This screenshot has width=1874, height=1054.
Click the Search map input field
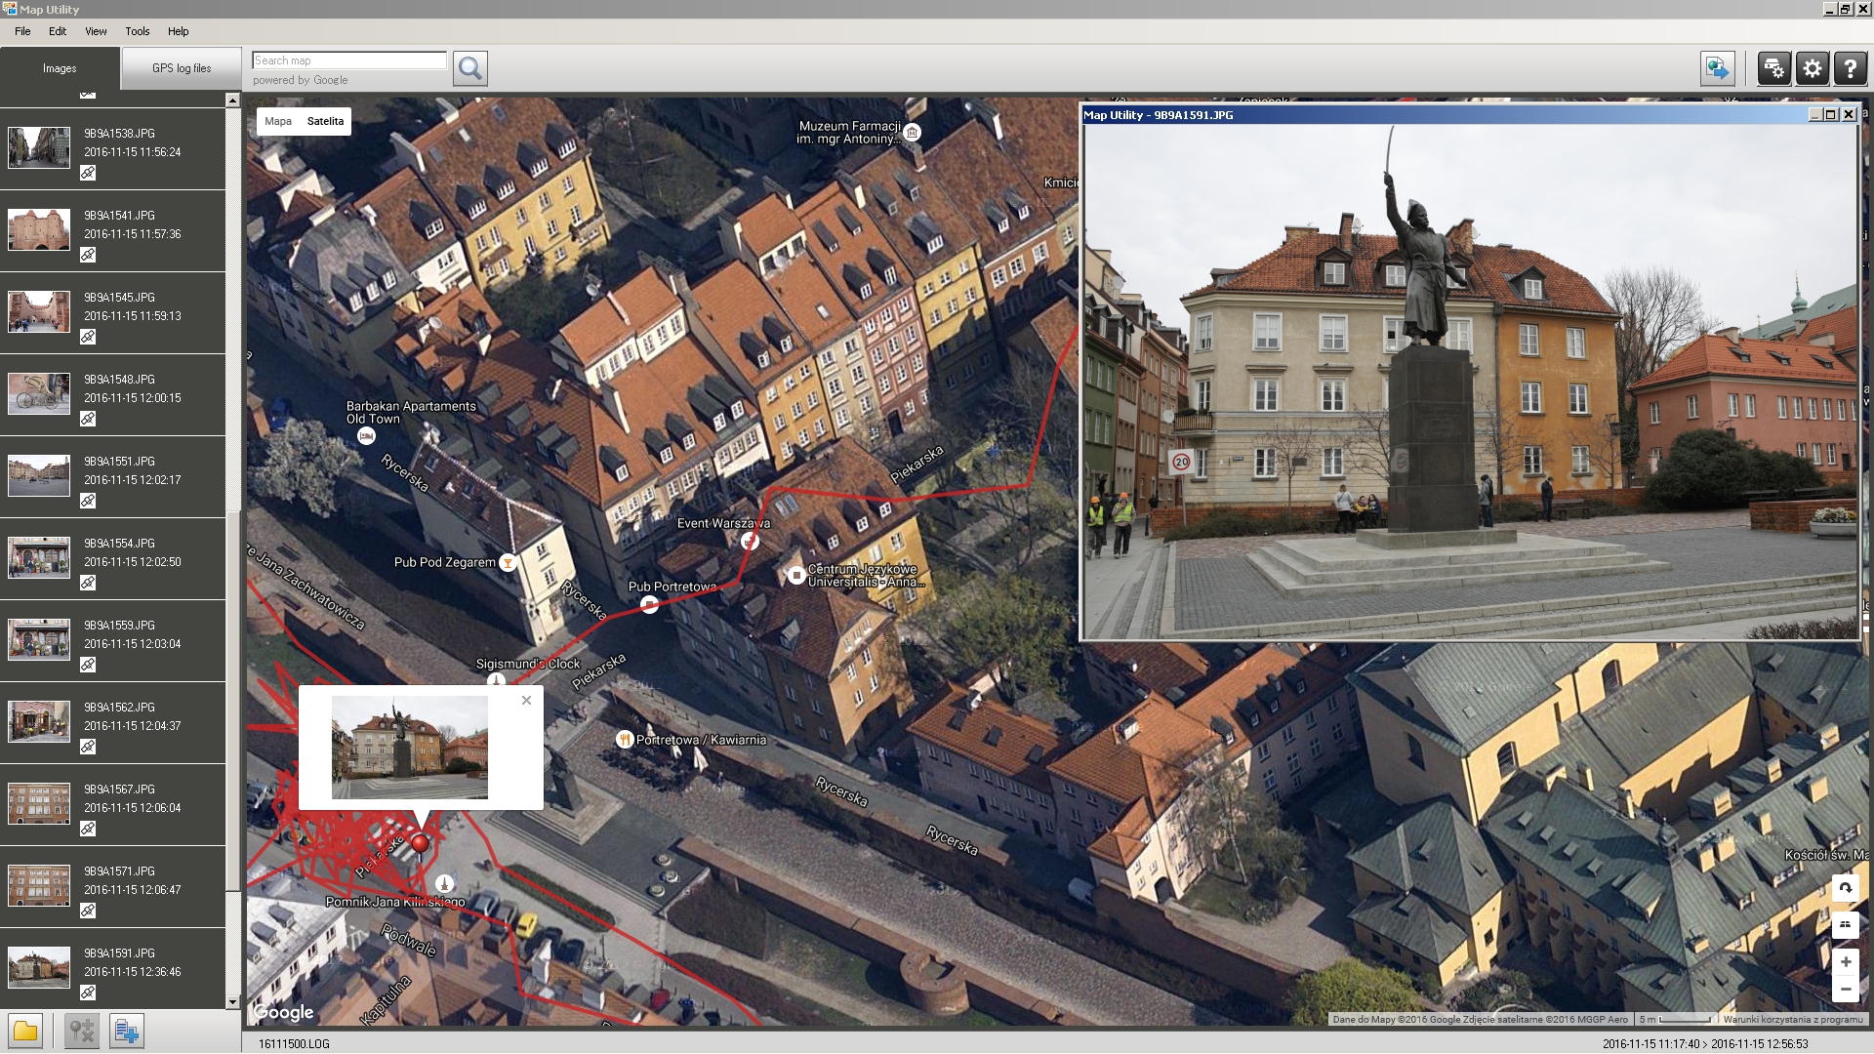tap(349, 61)
